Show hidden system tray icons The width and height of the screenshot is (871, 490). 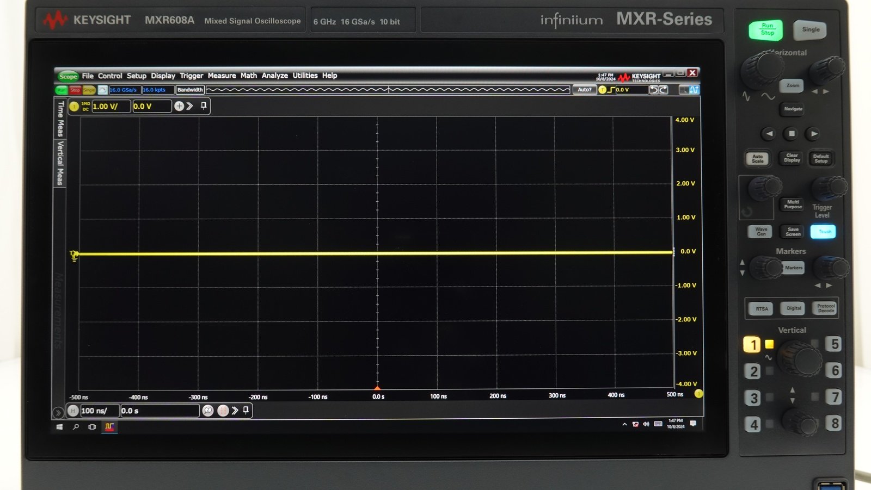pos(624,424)
